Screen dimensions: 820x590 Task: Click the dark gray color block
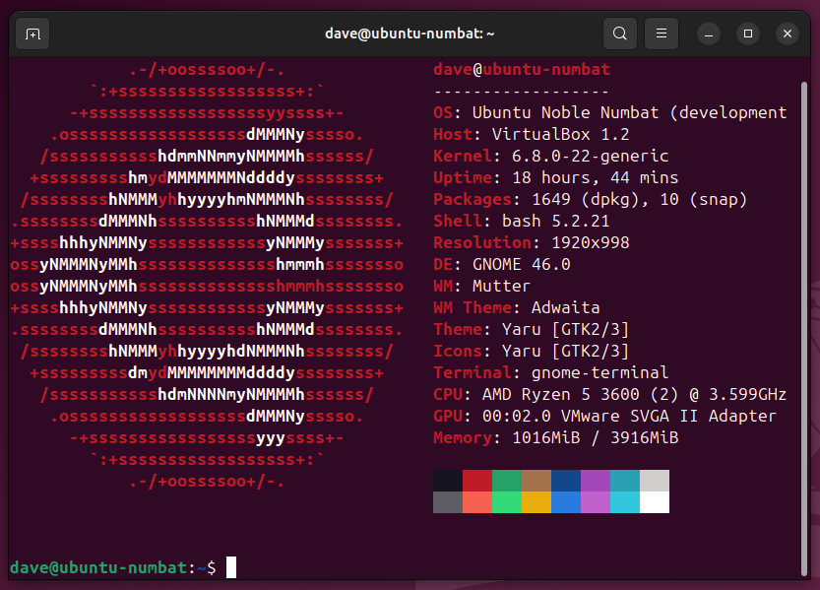coord(448,502)
